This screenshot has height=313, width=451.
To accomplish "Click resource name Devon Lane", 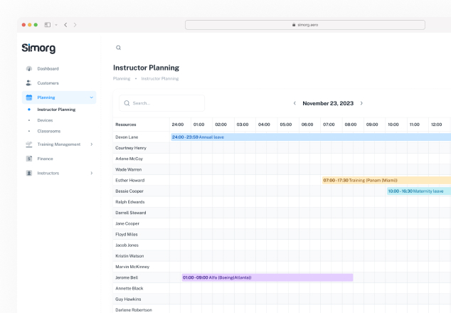I will click(127, 137).
